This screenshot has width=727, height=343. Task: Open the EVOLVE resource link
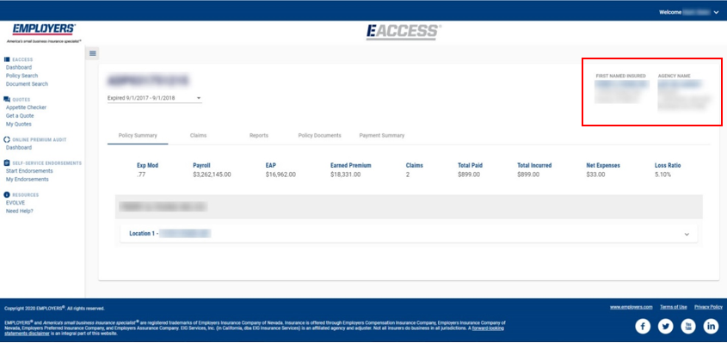[x=15, y=203]
